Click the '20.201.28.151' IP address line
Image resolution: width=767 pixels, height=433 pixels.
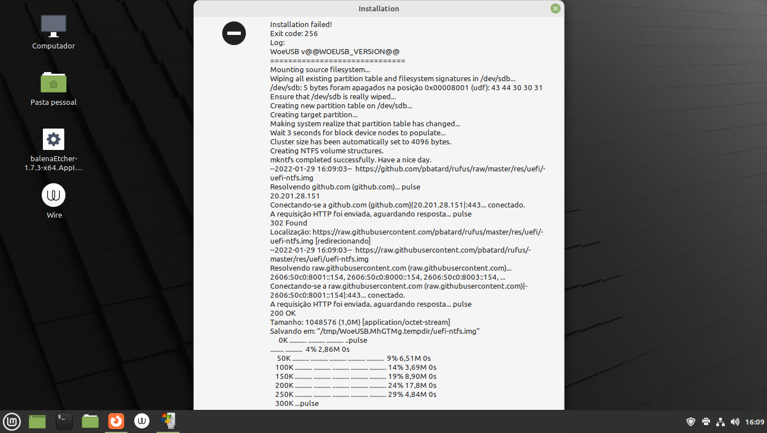point(295,196)
